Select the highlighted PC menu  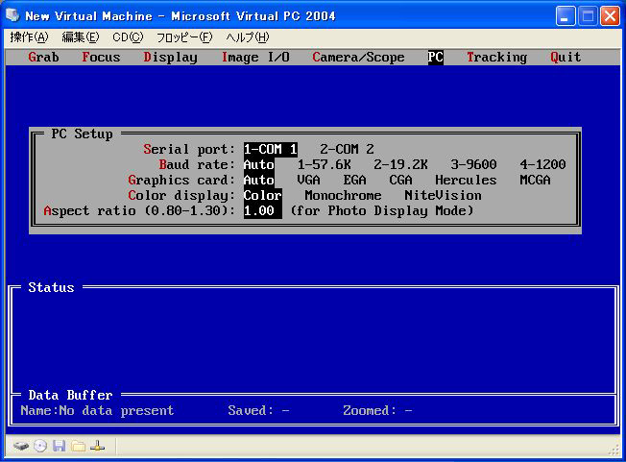(436, 57)
